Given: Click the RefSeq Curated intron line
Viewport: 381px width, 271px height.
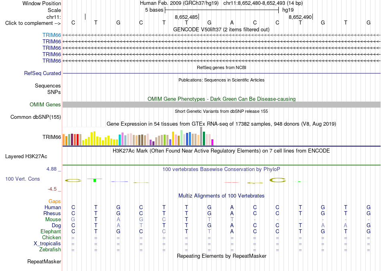Looking at the screenshot, I should click(x=221, y=73).
